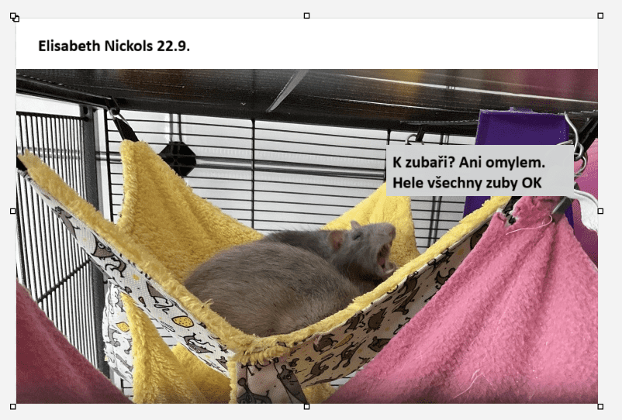Image resolution: width=622 pixels, height=420 pixels.
Task: Select the title text 'Elisabeth Nickols 22.9.'
Action: click(114, 46)
